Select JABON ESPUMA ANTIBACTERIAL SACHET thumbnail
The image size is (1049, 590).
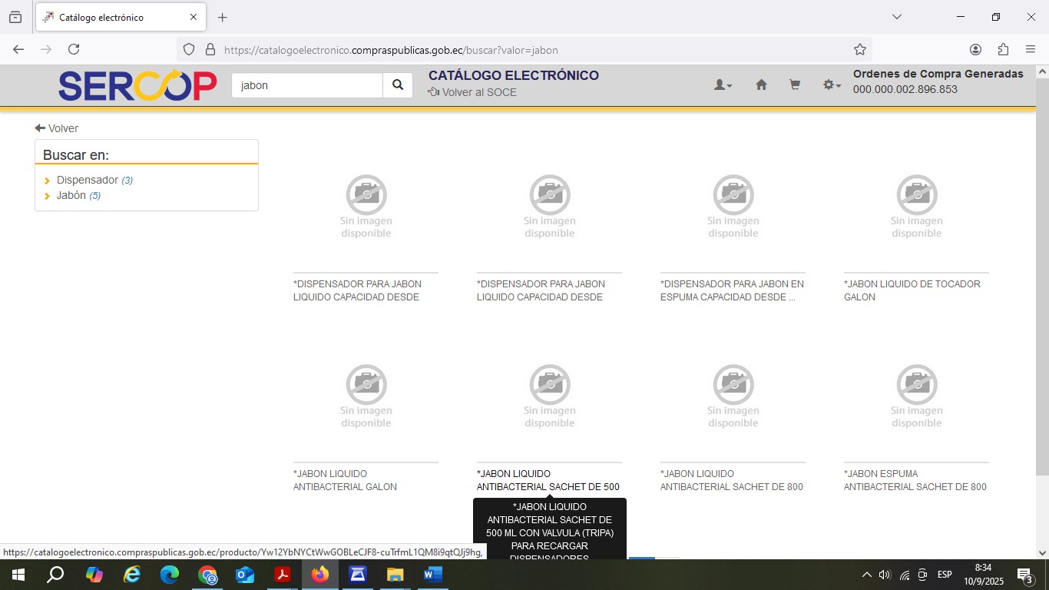click(916, 396)
